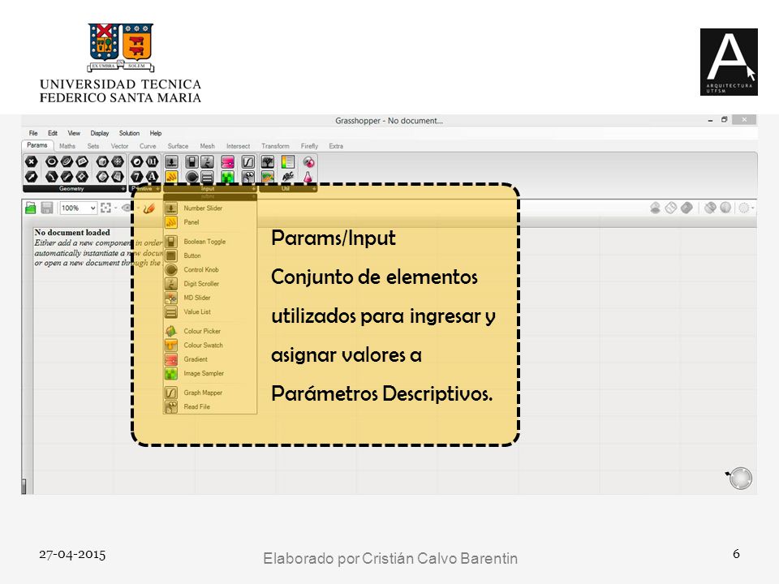Choose the Circle parameter icon in Geometry panel
Image resolution: width=779 pixels, height=584 pixels.
pos(51,162)
